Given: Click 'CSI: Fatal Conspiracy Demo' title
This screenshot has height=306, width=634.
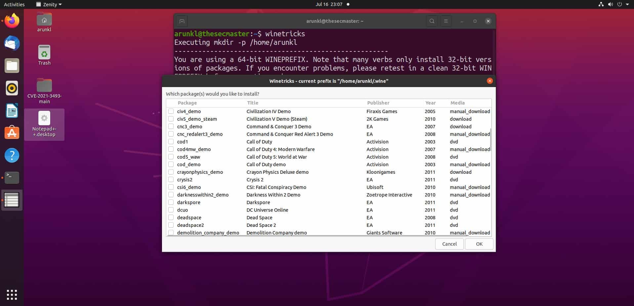Looking at the screenshot, I should (276, 187).
